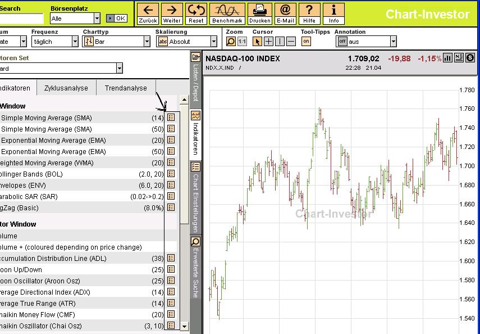Image resolution: width=480 pixels, height=334 pixels.
Task: Open the Benchmark comparison tool
Action: click(x=227, y=14)
